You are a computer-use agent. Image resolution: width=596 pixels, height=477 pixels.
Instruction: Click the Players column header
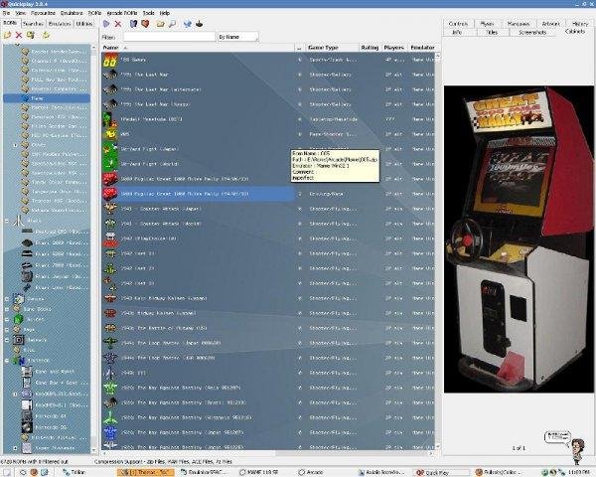point(393,48)
